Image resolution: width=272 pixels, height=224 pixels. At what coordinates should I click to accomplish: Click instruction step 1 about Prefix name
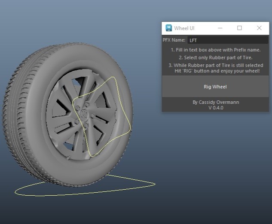[x=215, y=50]
